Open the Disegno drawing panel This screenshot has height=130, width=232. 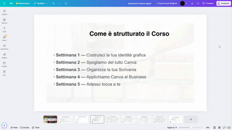click(4, 56)
